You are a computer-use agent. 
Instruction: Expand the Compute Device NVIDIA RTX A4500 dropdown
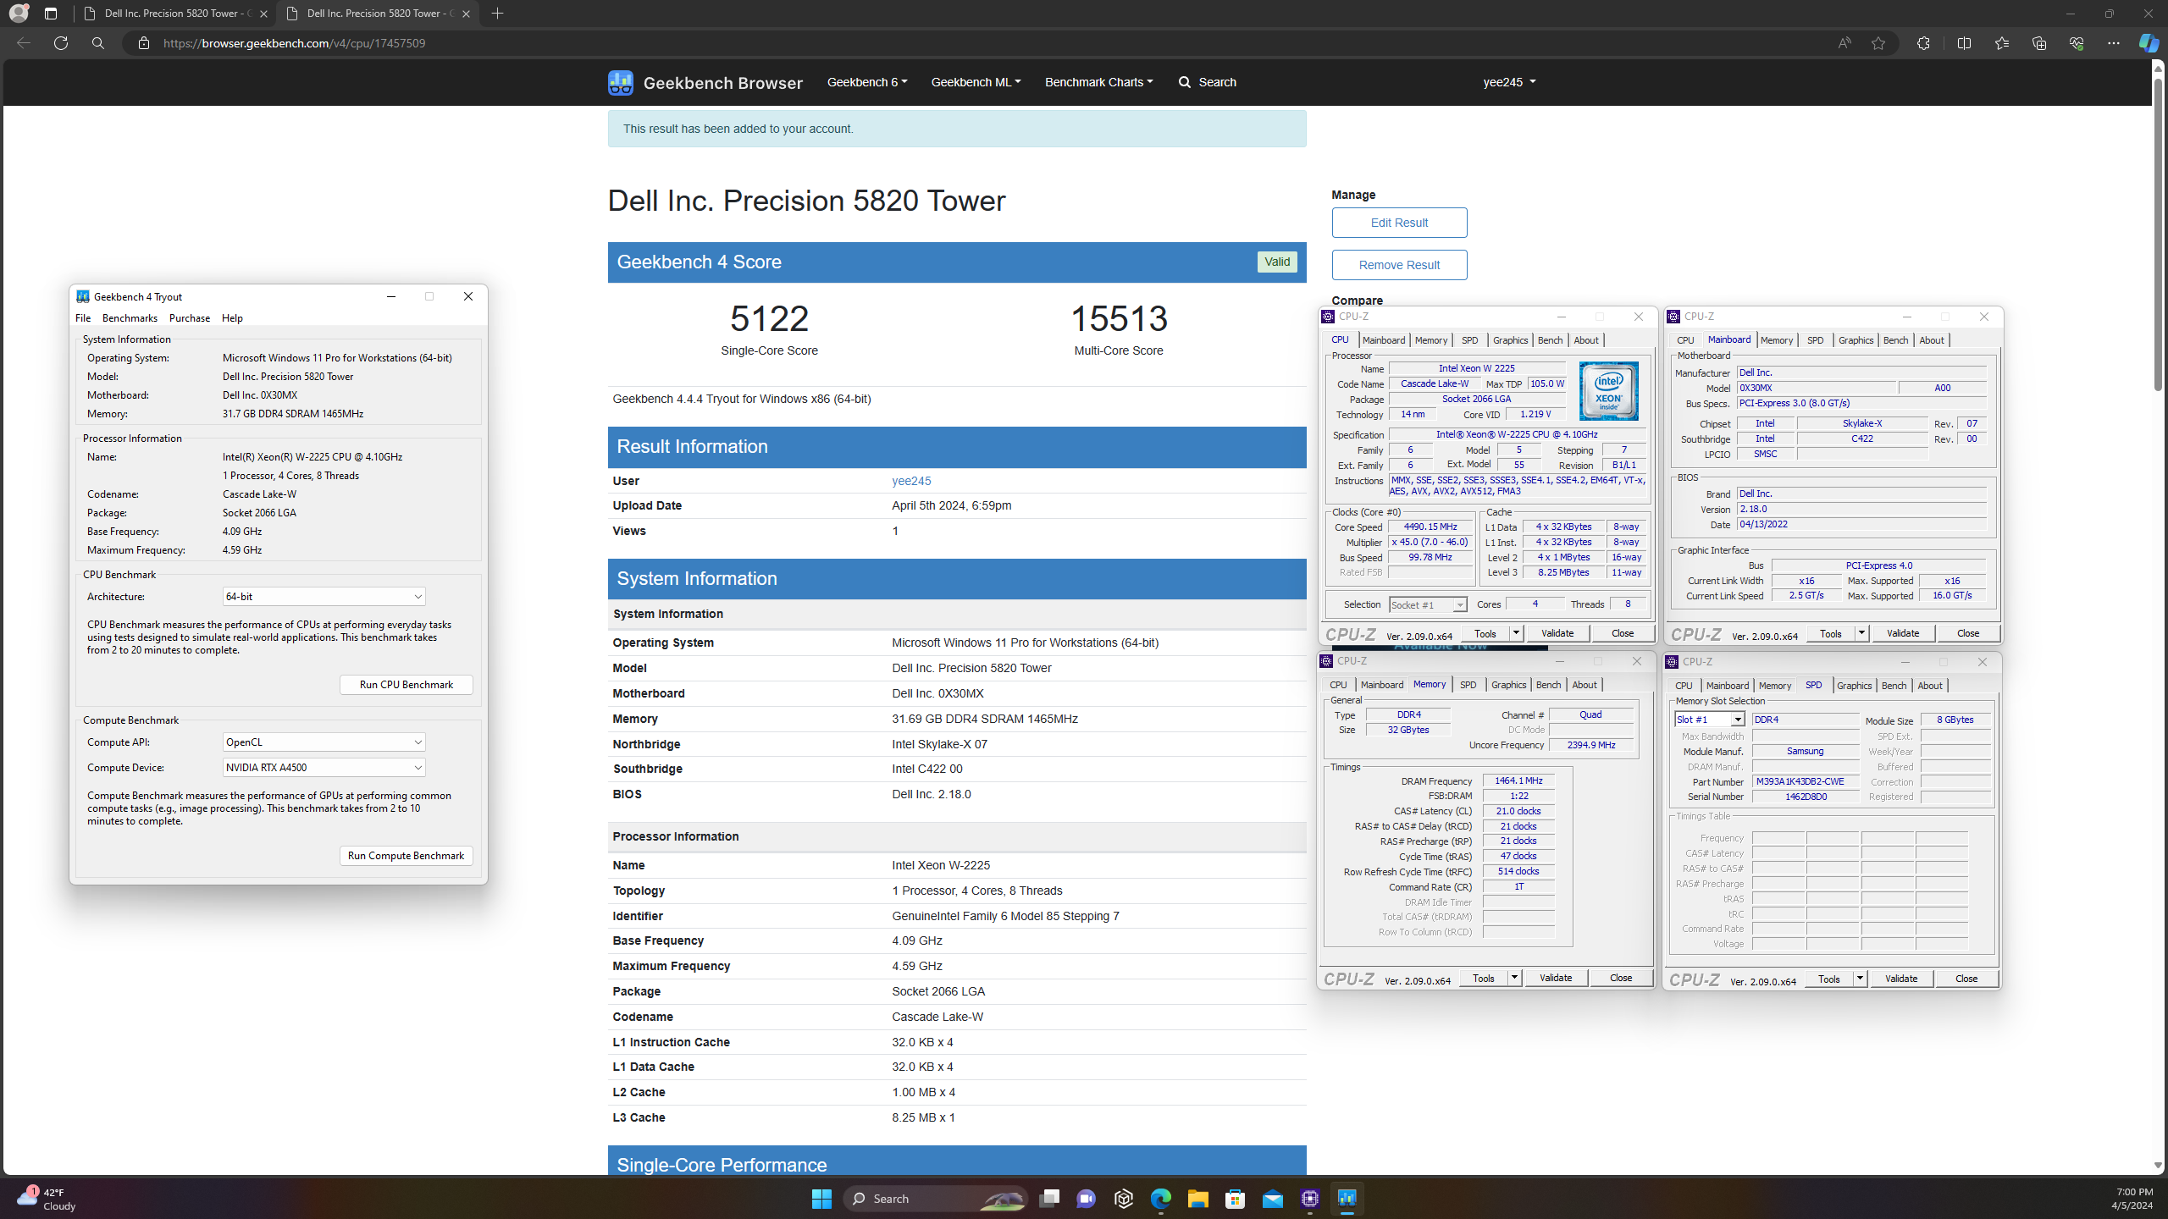324,768
